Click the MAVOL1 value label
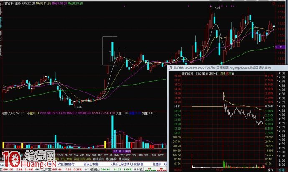This screenshot has height=172, width=288. coord(79,113)
